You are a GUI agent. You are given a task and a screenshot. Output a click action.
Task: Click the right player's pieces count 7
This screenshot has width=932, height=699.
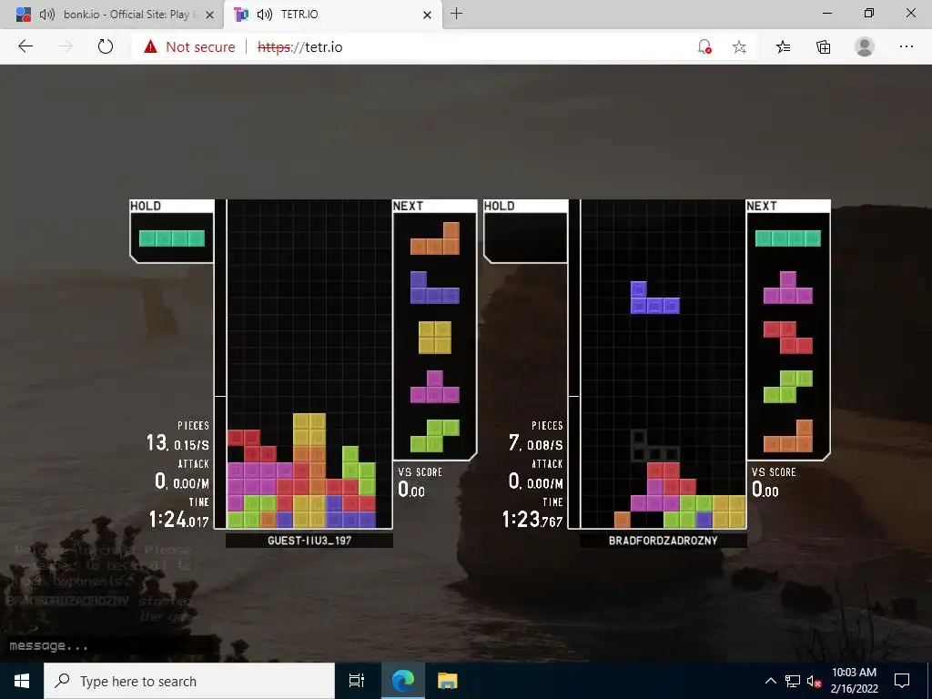tap(514, 442)
